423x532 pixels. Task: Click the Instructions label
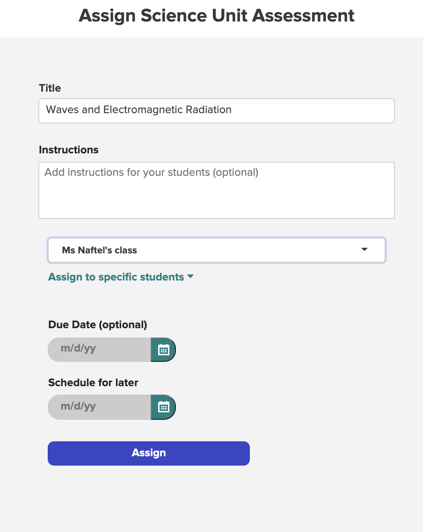pyautogui.click(x=69, y=150)
